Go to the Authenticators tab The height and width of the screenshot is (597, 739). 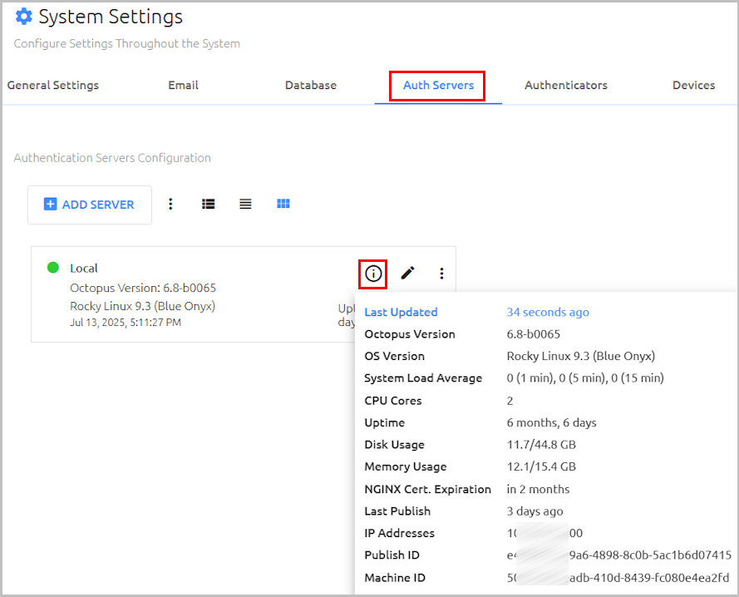pyautogui.click(x=566, y=86)
